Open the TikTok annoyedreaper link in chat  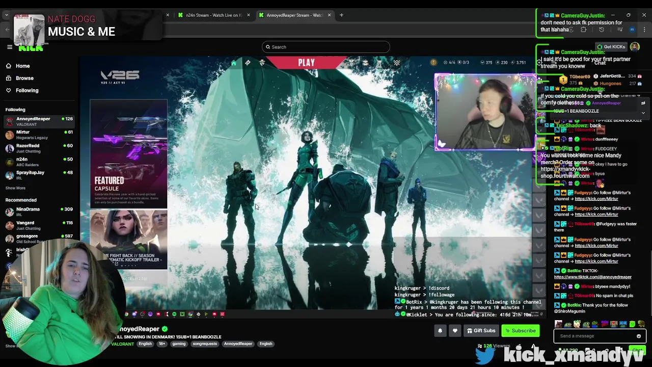(592, 277)
